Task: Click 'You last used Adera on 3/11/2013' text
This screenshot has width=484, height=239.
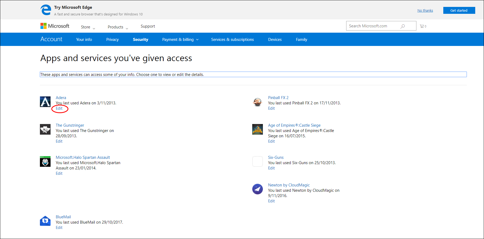Action: pos(86,103)
